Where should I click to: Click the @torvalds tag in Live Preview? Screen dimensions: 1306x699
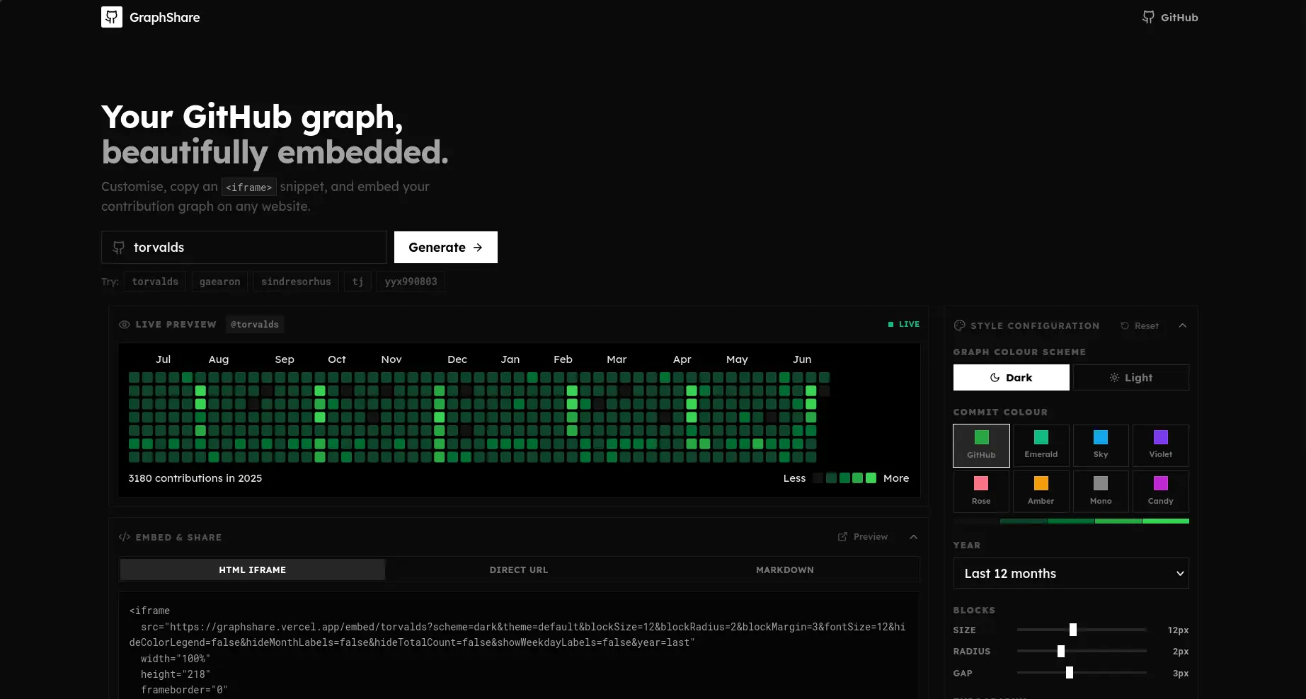[x=255, y=324]
